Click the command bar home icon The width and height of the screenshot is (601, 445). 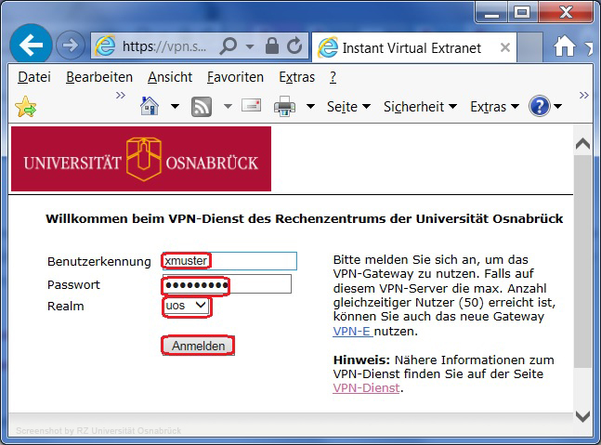pos(150,106)
